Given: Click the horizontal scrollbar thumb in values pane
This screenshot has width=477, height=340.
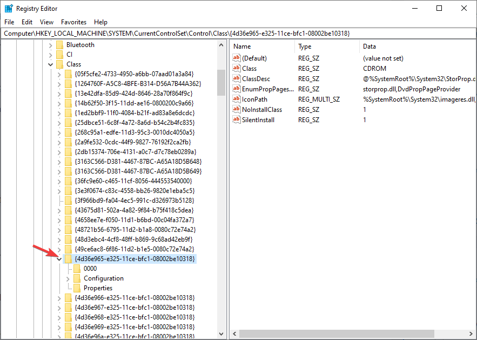Looking at the screenshot, I should point(337,334).
